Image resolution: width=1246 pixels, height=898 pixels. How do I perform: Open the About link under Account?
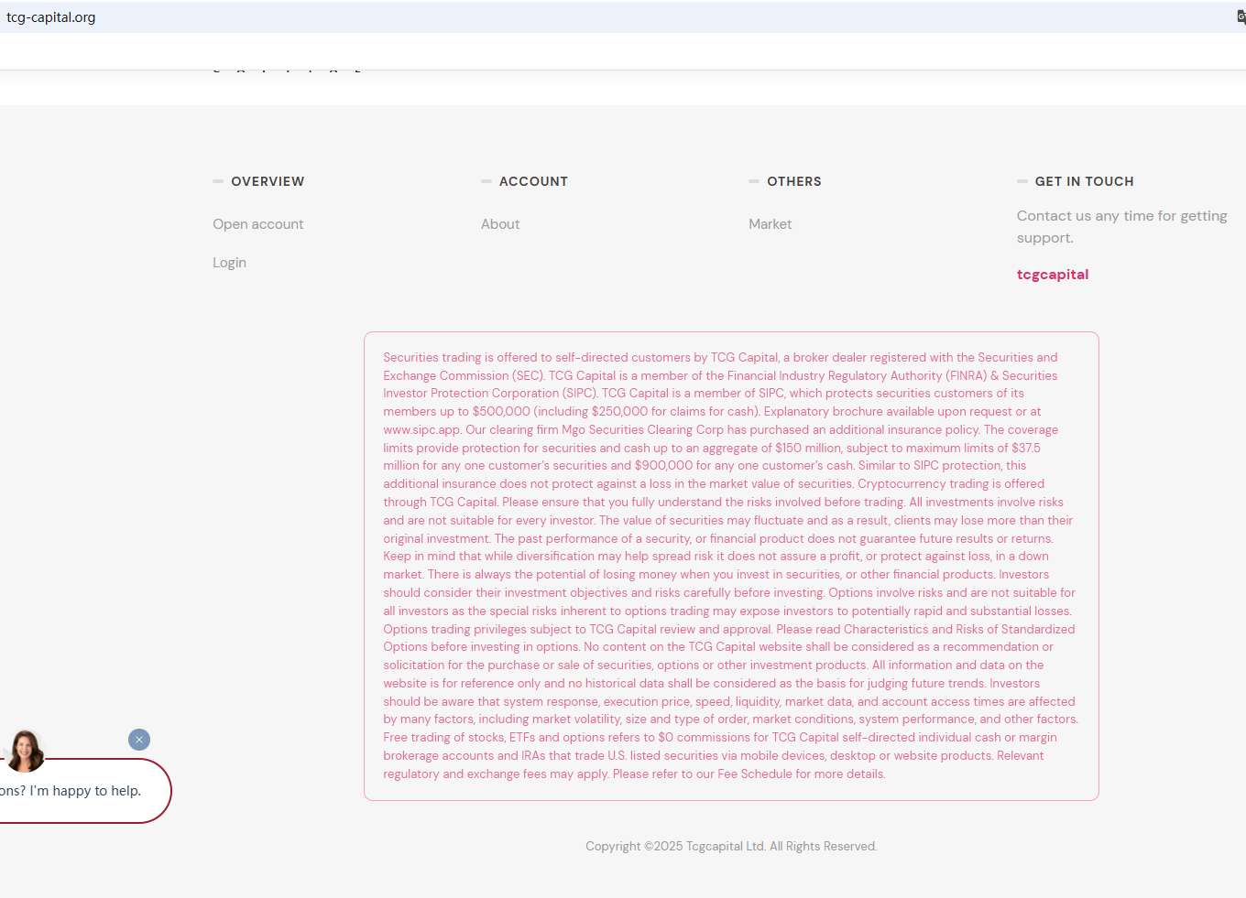500,224
